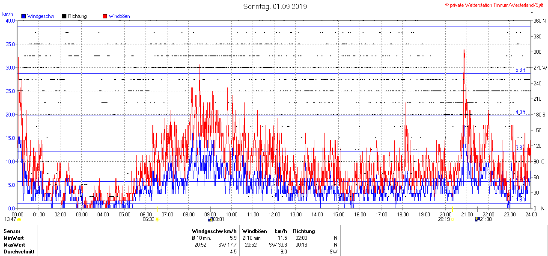This screenshot has height=256, width=548.
Task: Click the 03:00 time axis label
Action: pos(82,214)
